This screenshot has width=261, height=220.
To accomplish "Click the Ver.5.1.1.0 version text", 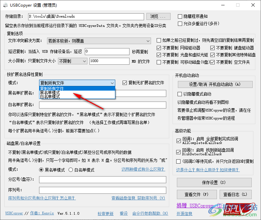I will 69,213.
